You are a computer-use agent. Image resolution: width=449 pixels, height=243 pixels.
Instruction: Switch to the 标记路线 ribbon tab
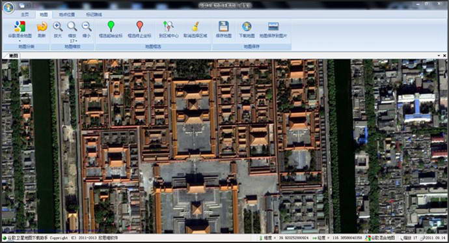[x=94, y=14]
